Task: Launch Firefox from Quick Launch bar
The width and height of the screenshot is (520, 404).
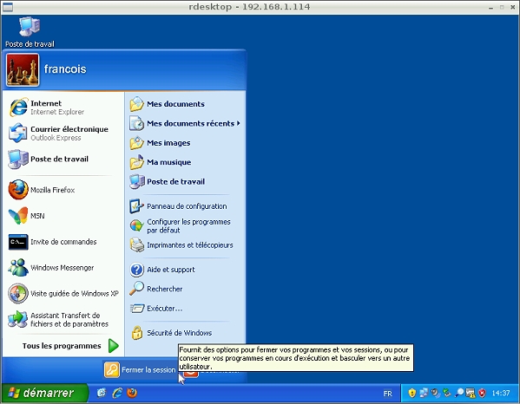Action: point(132,393)
